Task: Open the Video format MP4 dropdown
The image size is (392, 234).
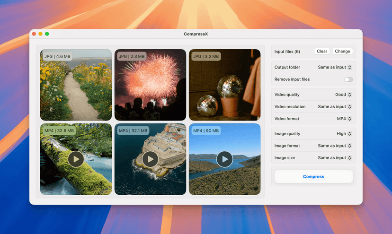Action: [344, 119]
